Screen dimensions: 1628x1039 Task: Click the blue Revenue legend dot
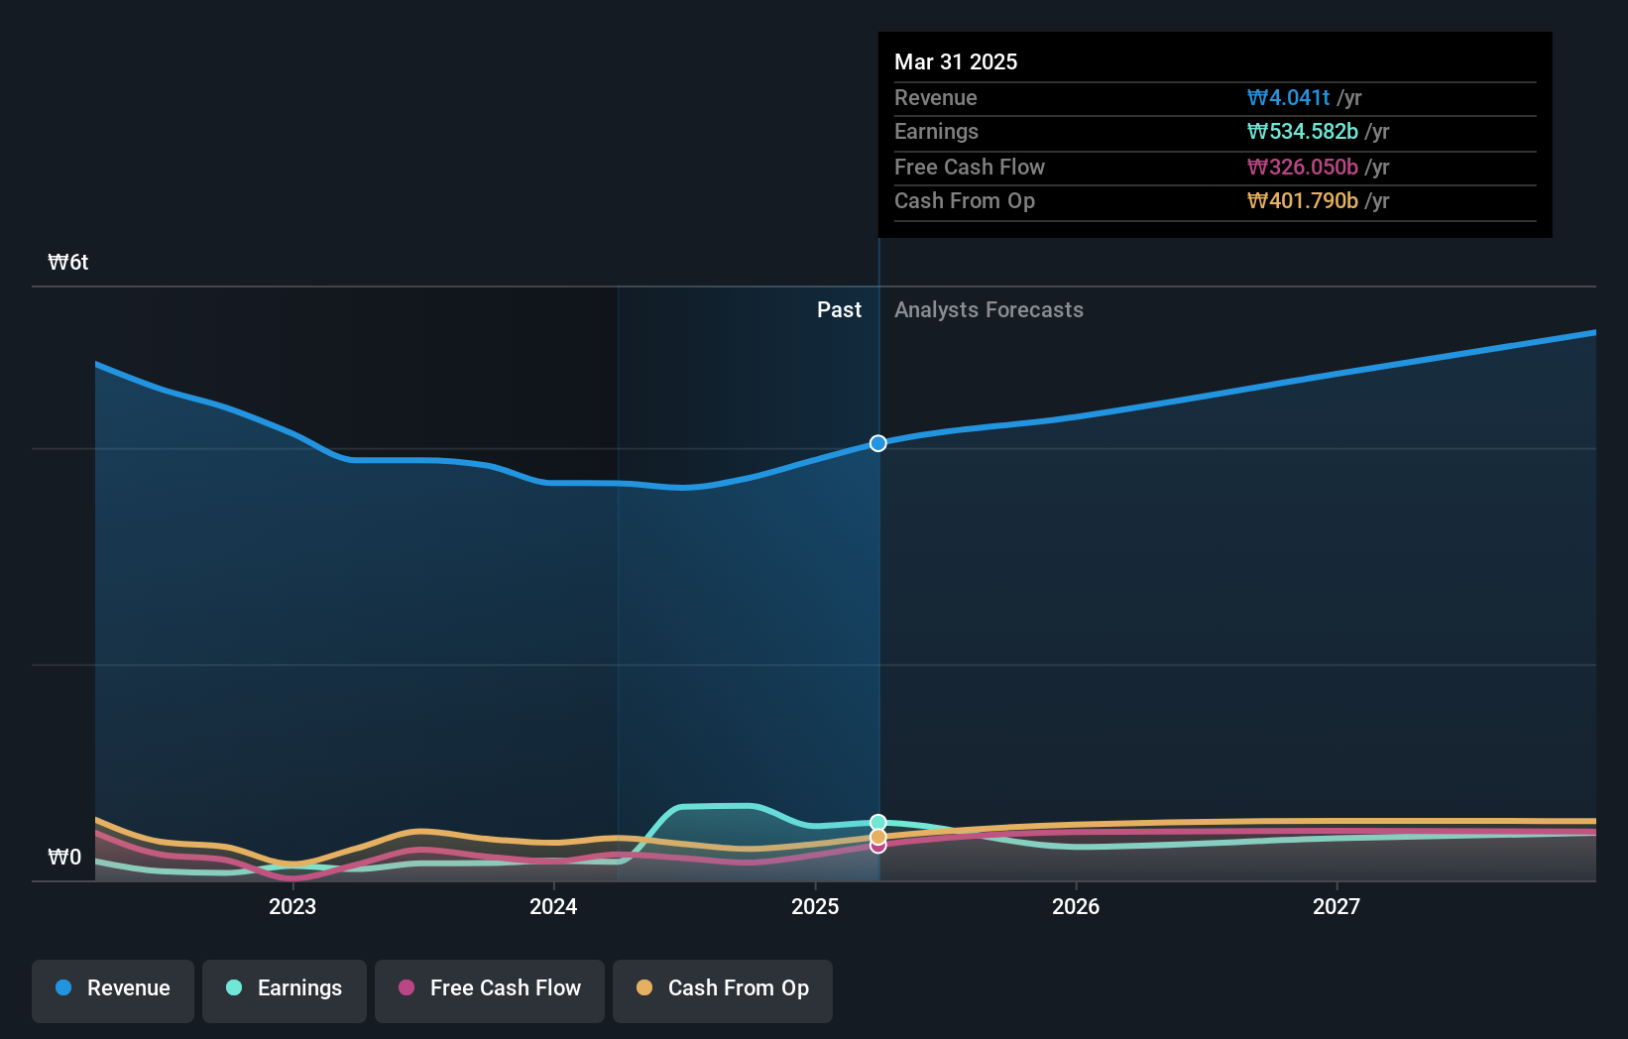[63, 989]
